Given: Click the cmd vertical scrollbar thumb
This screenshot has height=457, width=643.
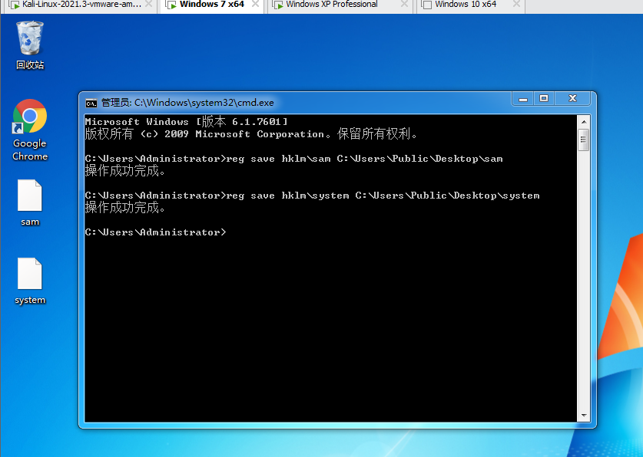Looking at the screenshot, I should (x=584, y=140).
